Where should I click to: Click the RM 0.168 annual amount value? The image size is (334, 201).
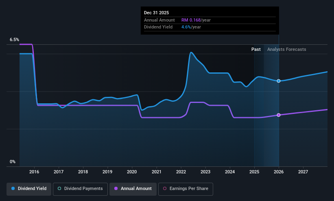tap(191, 20)
